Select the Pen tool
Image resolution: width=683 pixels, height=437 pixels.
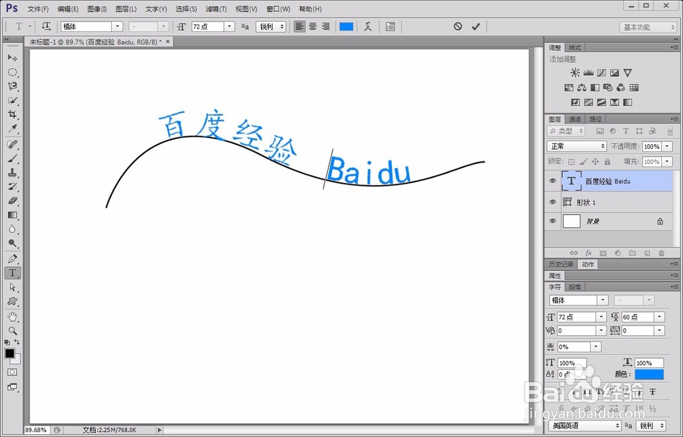pyautogui.click(x=12, y=259)
